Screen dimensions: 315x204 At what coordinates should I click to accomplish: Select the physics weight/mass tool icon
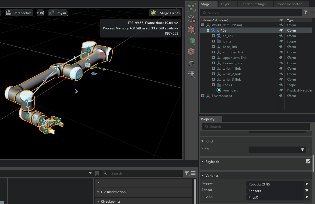point(191,62)
